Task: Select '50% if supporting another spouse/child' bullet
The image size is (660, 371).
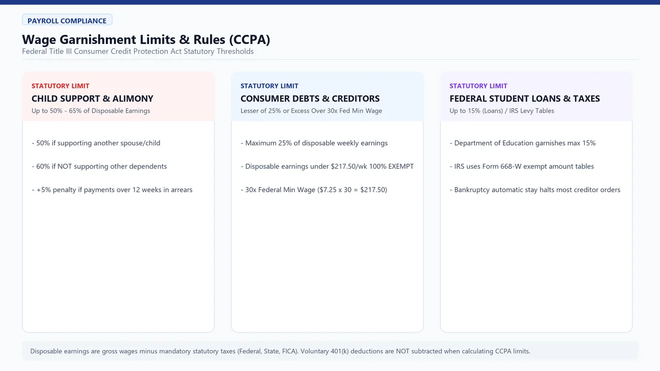Action: point(96,143)
